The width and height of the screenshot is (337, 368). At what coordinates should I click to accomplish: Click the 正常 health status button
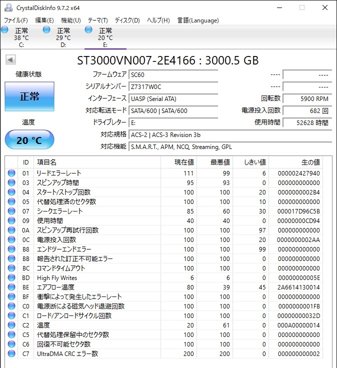(29, 96)
